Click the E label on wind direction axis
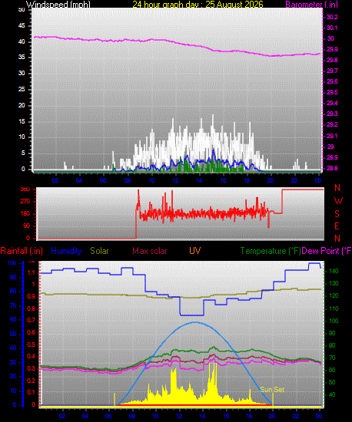This screenshot has width=352, height=422. pyautogui.click(x=337, y=226)
